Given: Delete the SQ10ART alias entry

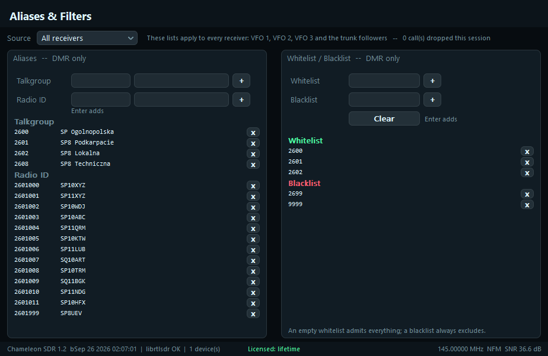Looking at the screenshot, I should click(x=253, y=261).
